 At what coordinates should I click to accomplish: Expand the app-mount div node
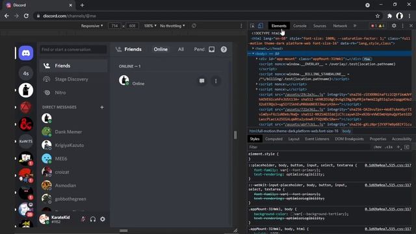click(x=257, y=58)
